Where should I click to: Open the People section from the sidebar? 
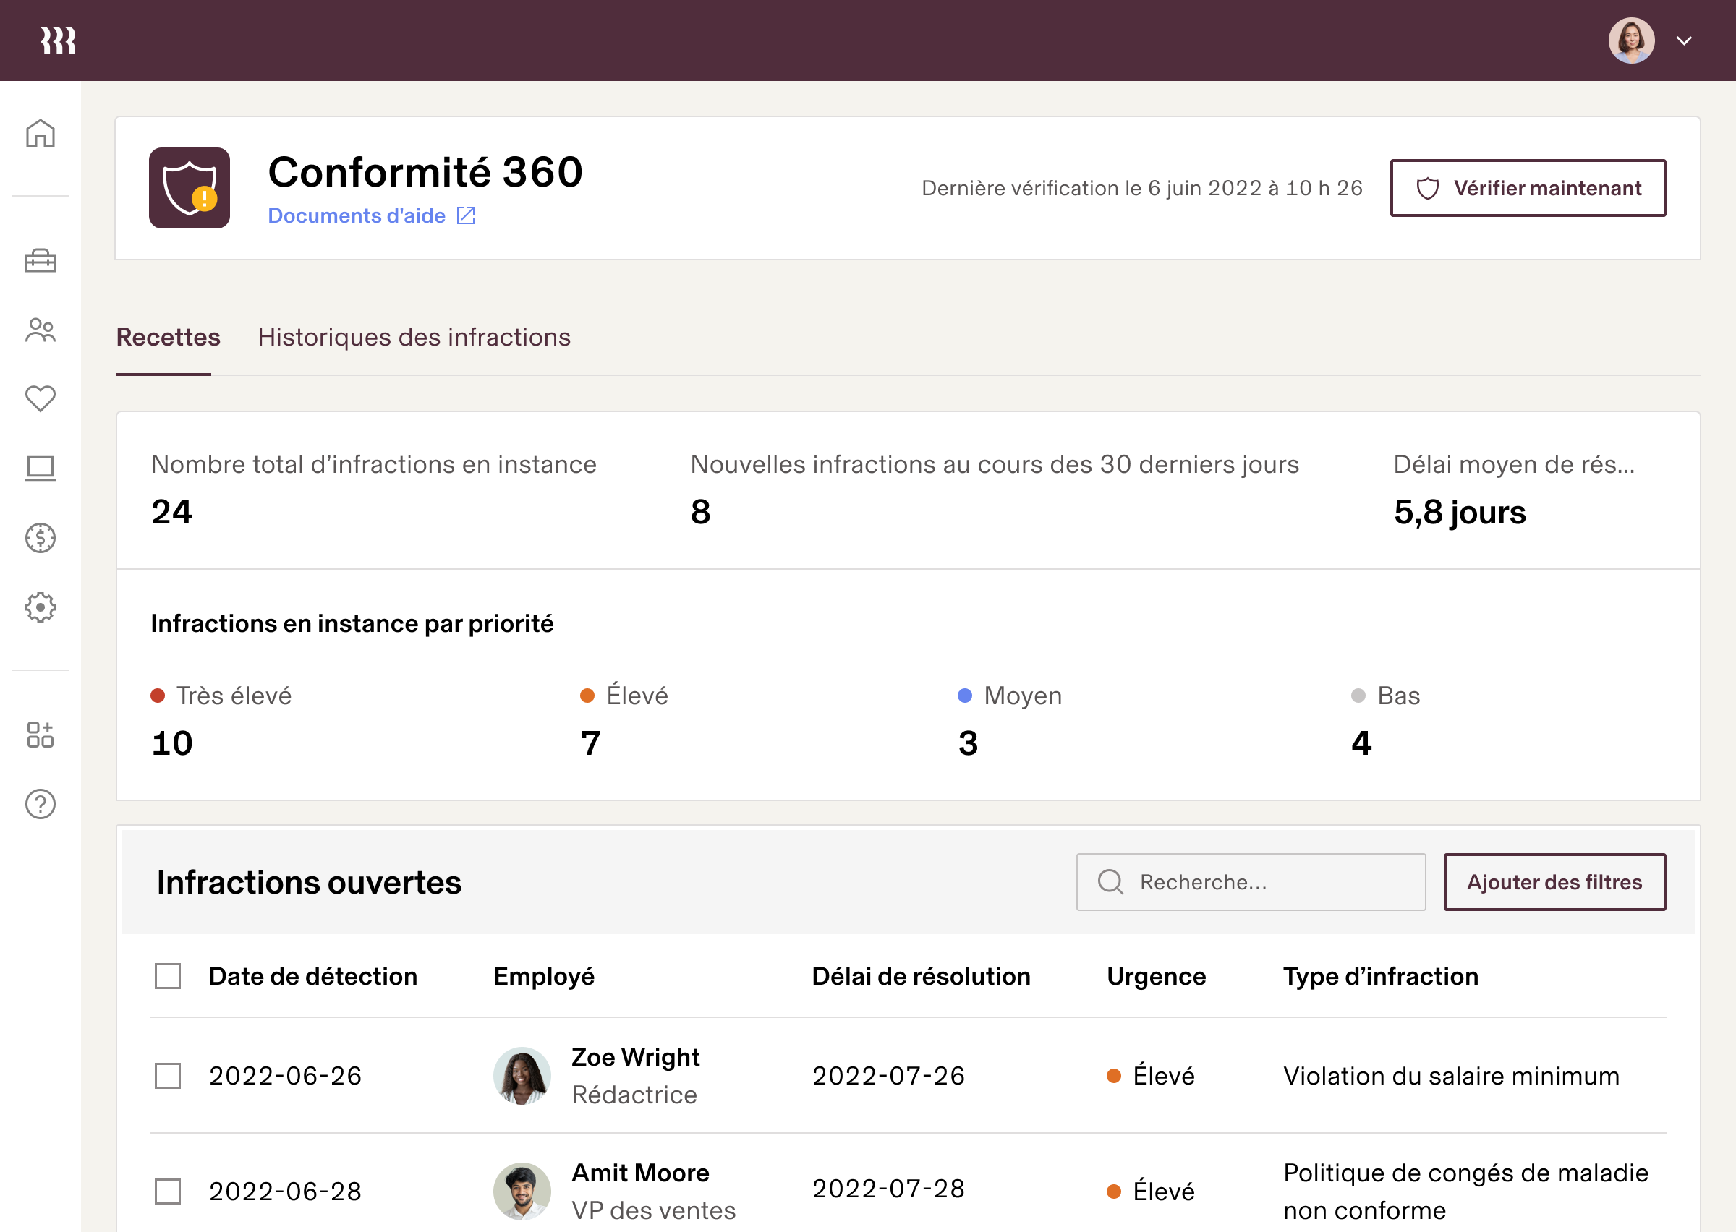point(40,330)
